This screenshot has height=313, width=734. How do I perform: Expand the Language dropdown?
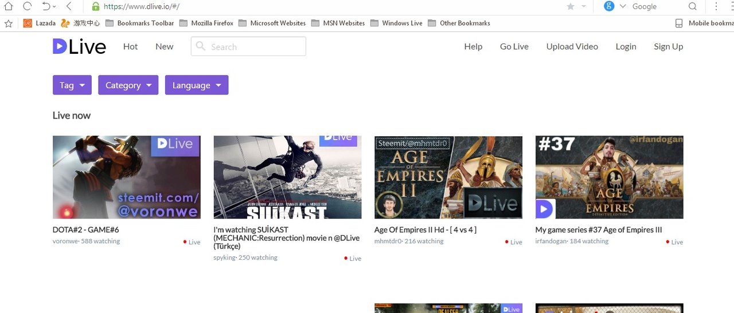coord(197,85)
